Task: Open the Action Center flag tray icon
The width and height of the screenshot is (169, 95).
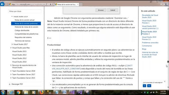Action: click(157, 92)
